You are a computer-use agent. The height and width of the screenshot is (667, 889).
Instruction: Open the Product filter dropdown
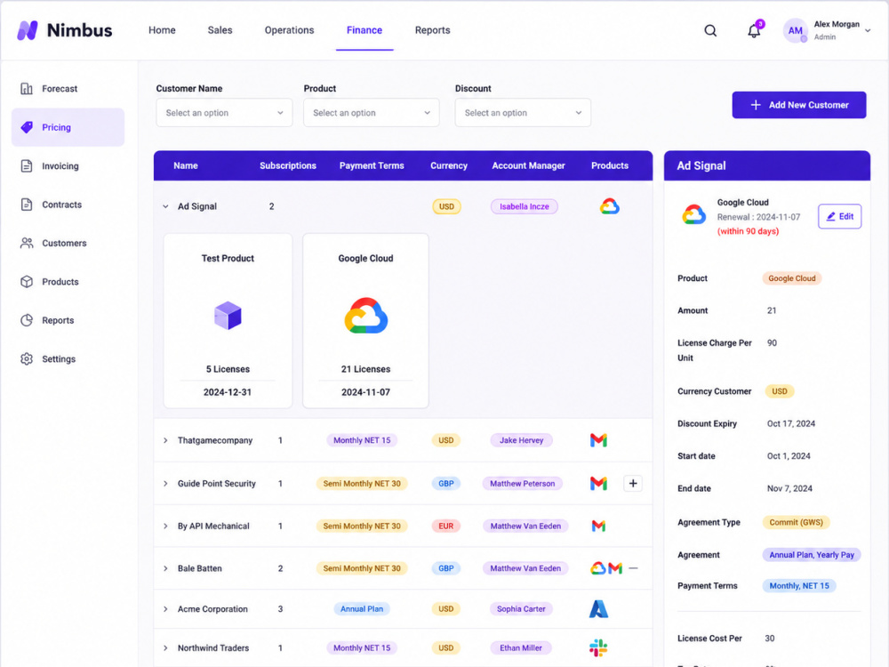coord(372,113)
